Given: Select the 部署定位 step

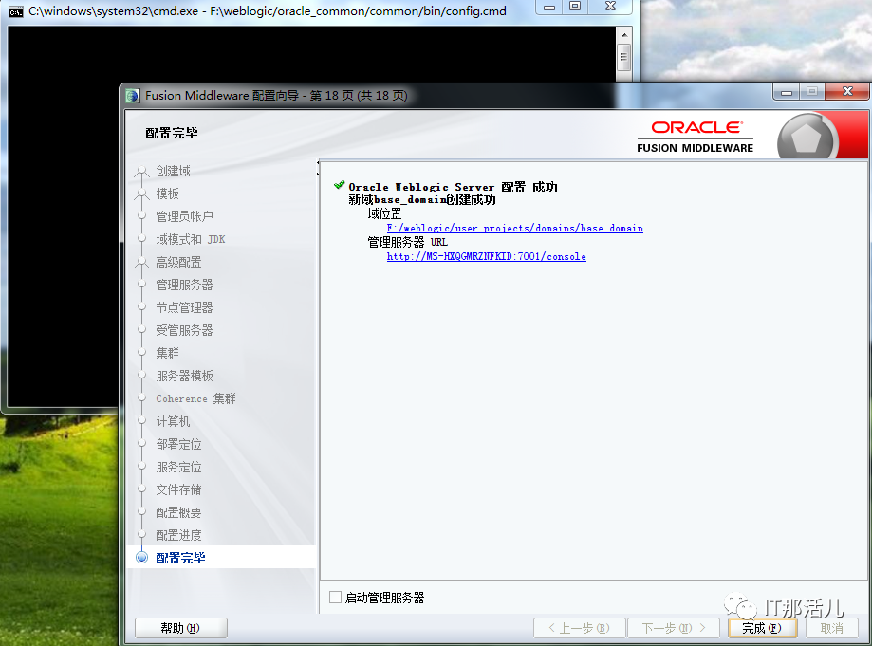Looking at the screenshot, I should coord(178,444).
